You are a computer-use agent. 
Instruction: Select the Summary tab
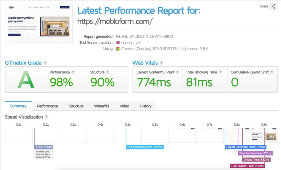[x=18, y=106]
